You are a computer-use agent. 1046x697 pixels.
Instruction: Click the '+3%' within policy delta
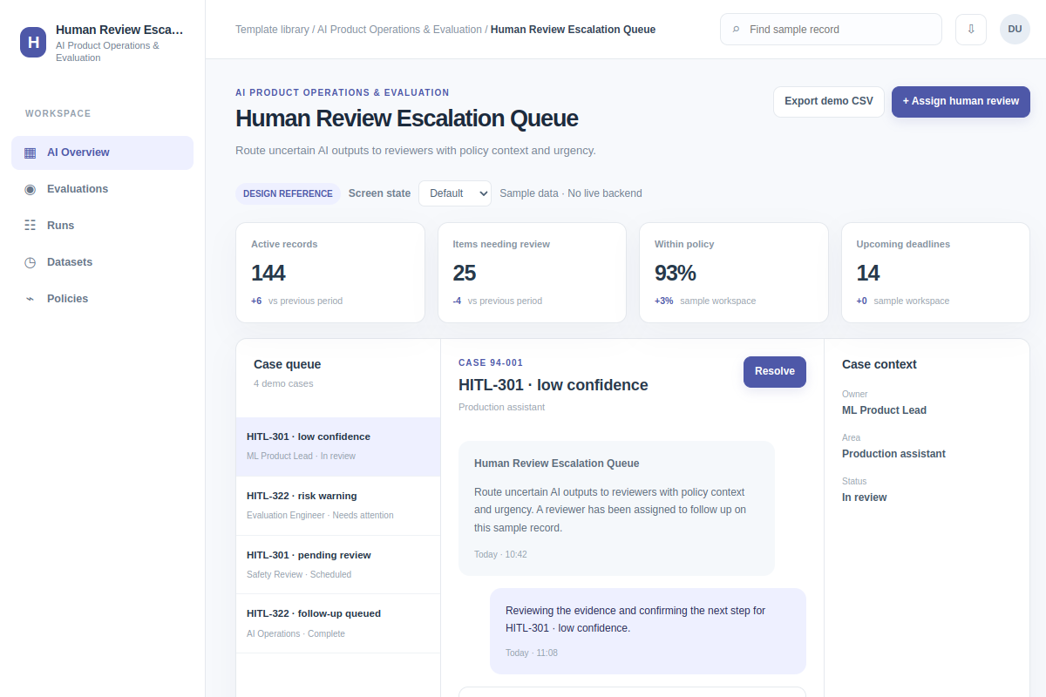click(x=664, y=301)
